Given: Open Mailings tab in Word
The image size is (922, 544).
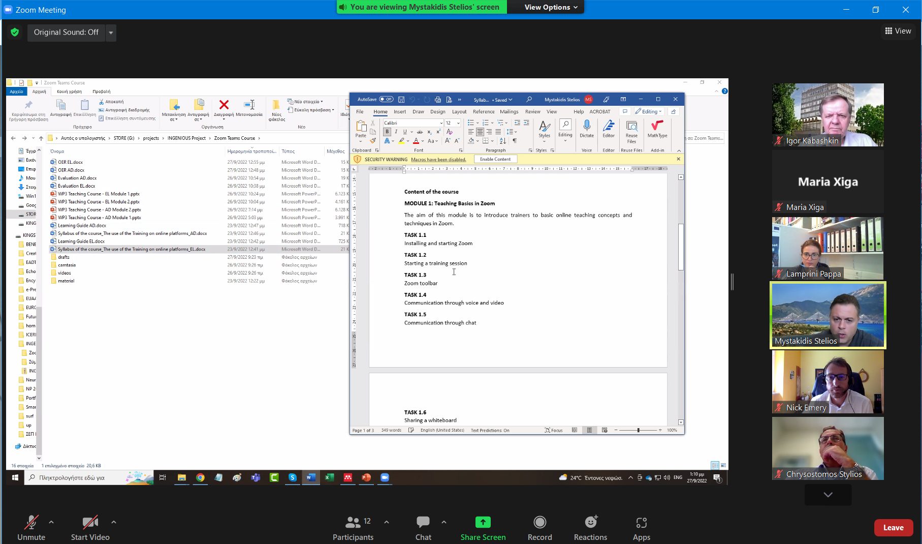Looking at the screenshot, I should click(x=509, y=112).
